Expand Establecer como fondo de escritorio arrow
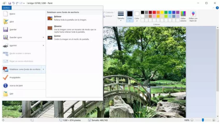222x125 pixels. coord(43,69)
